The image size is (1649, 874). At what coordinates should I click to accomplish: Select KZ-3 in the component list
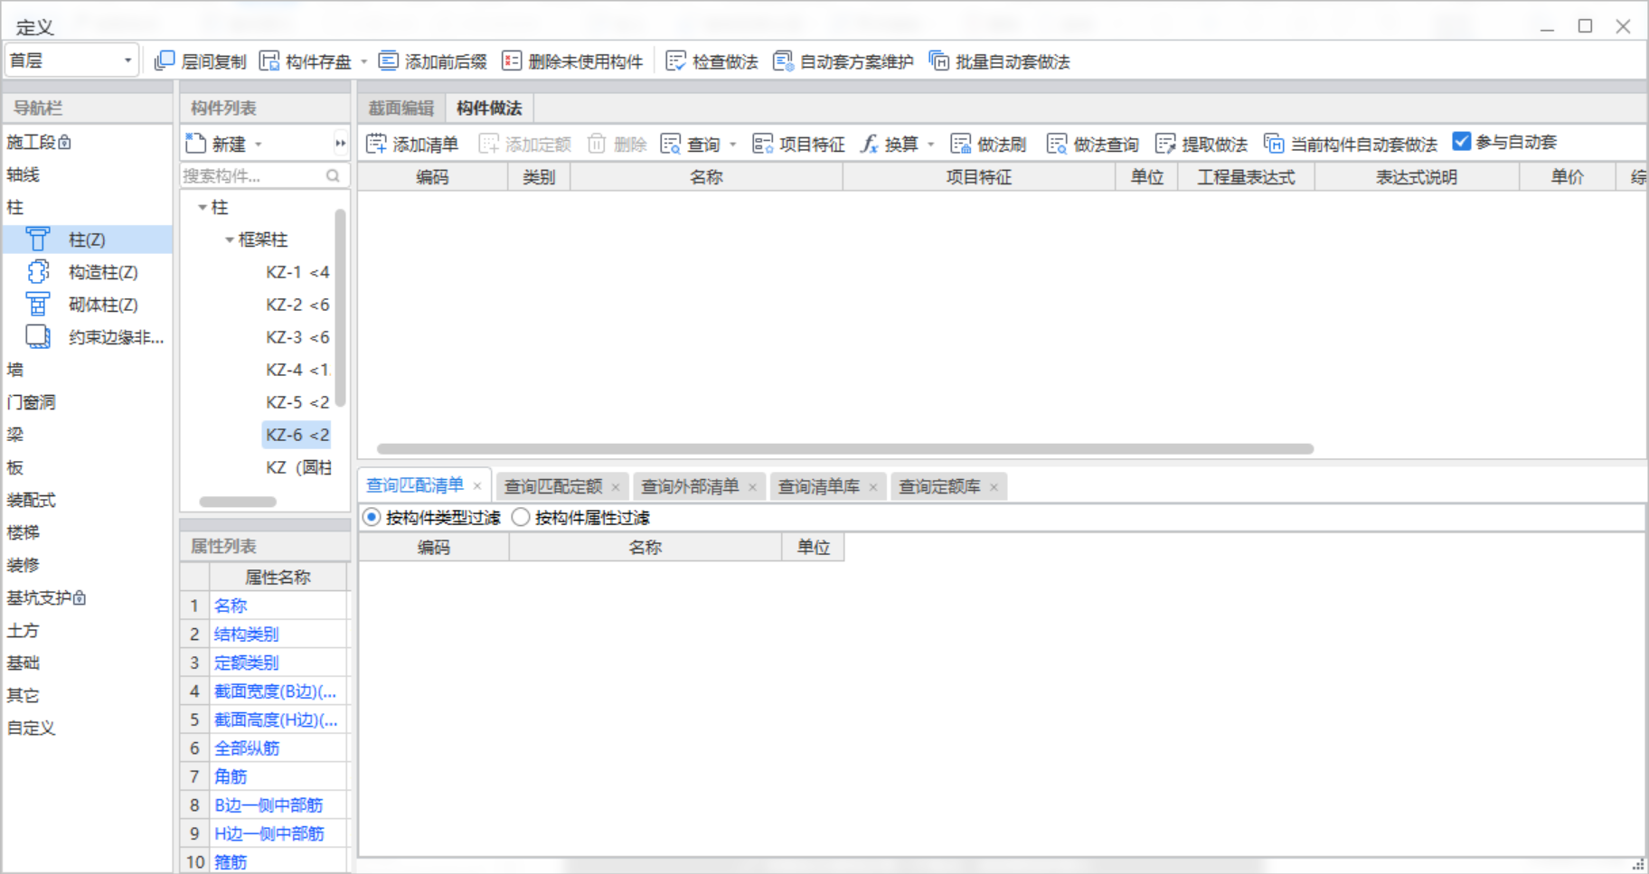297,337
